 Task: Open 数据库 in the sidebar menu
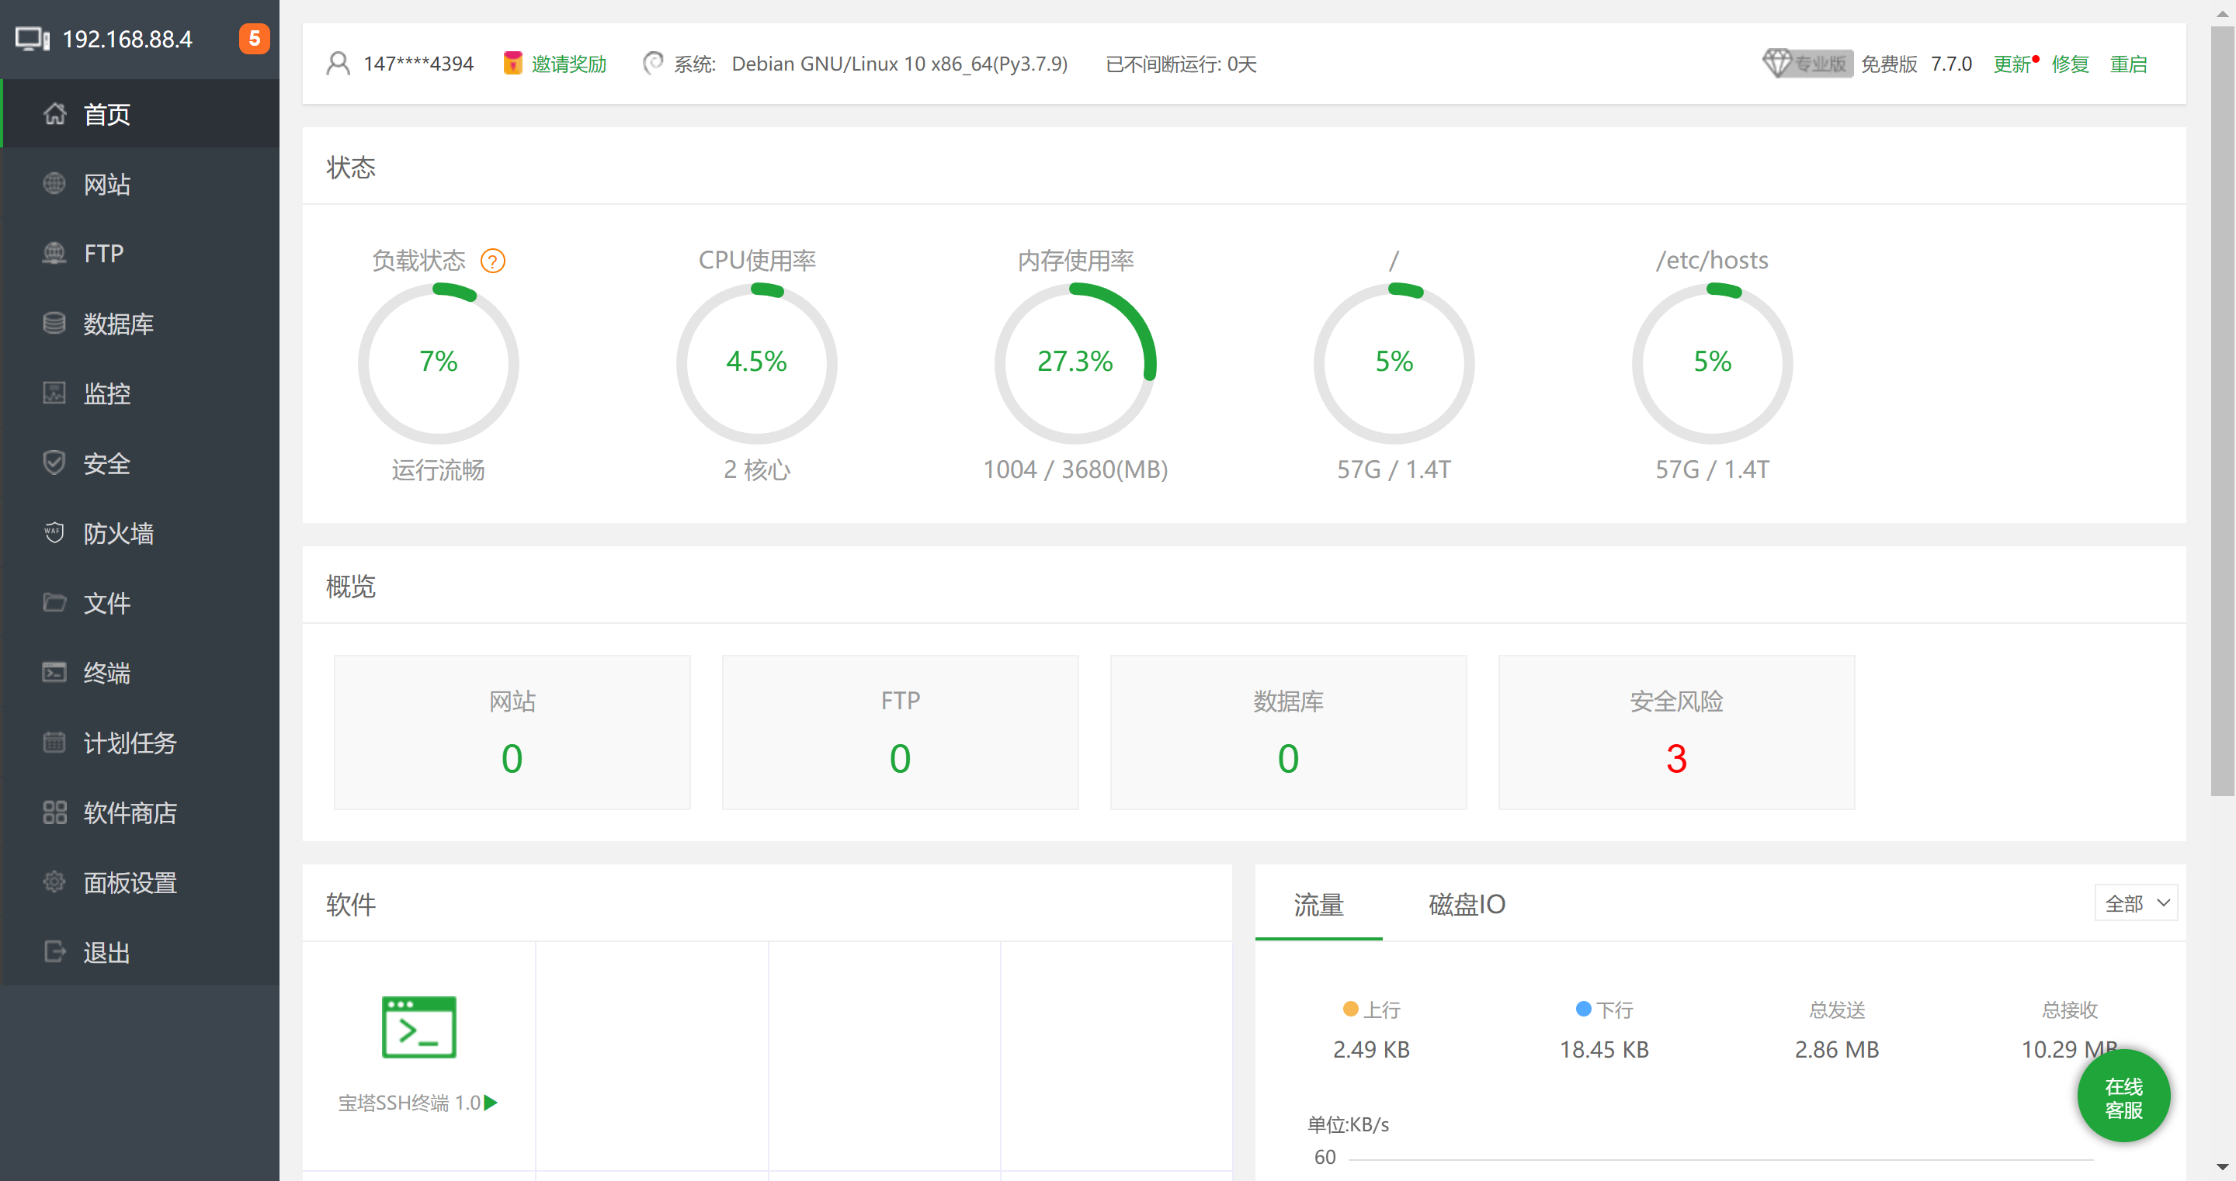point(140,323)
